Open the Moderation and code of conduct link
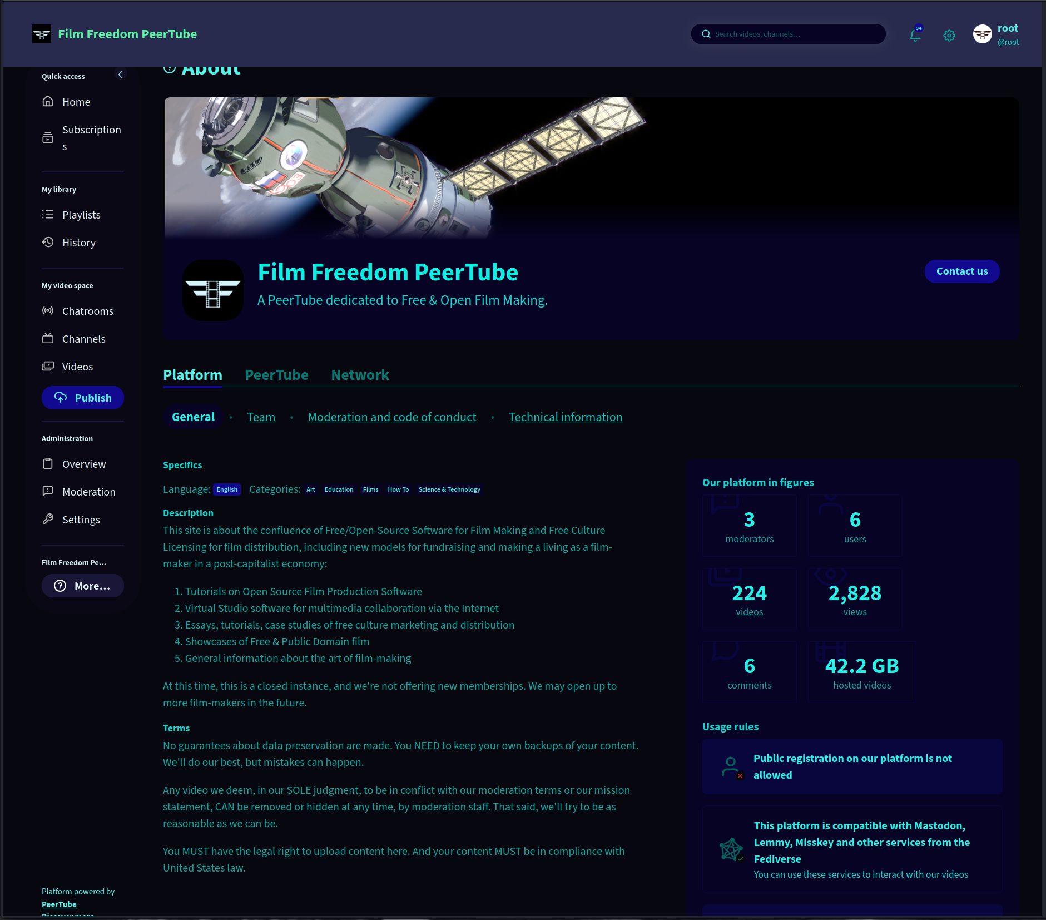This screenshot has width=1046, height=920. coord(392,417)
